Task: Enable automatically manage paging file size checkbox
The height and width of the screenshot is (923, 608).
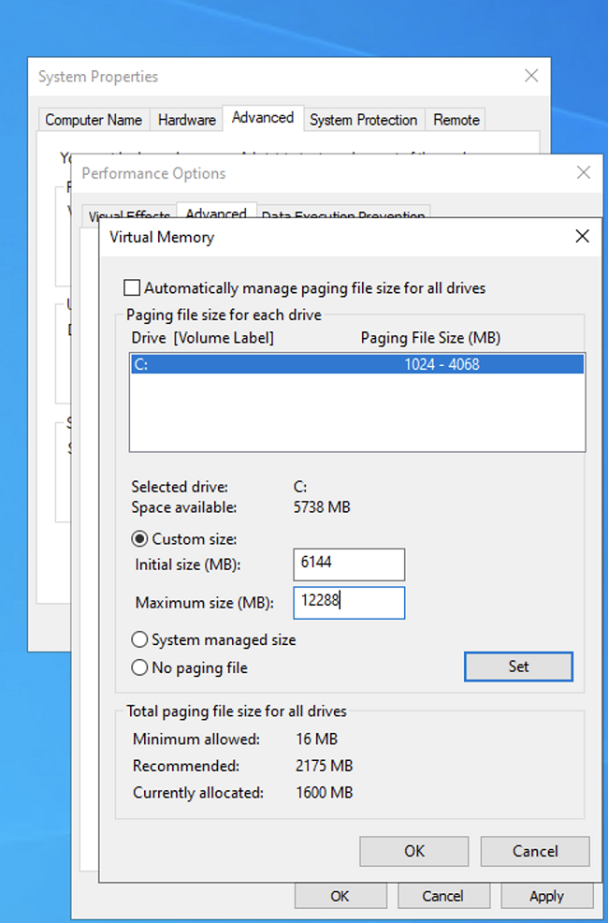Action: tap(132, 288)
